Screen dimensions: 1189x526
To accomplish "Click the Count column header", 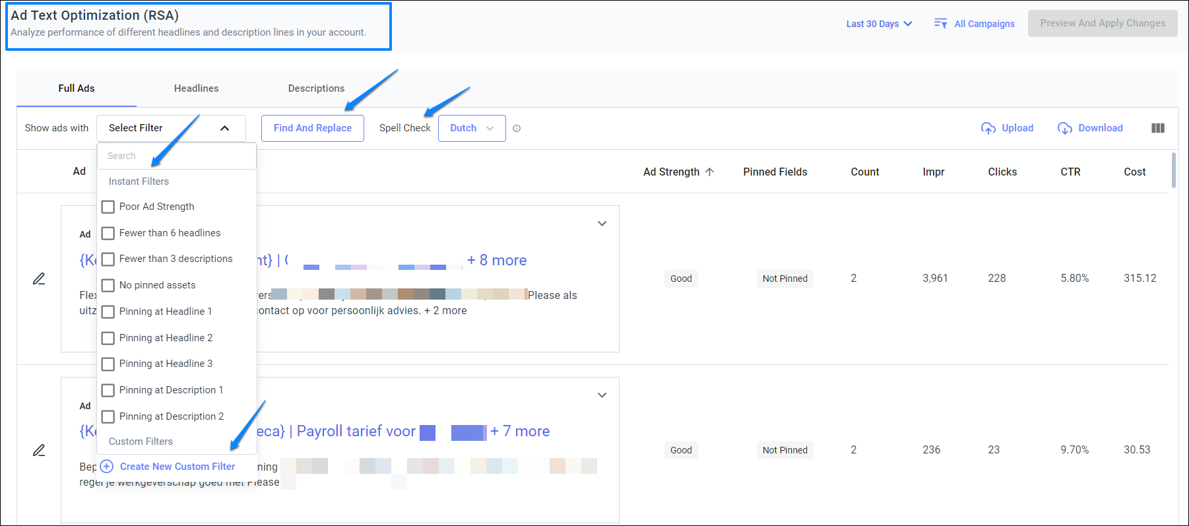I will [x=865, y=172].
